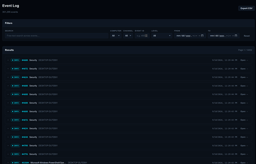
Task: Expand the event #4648 row details
Action: click(8, 137)
